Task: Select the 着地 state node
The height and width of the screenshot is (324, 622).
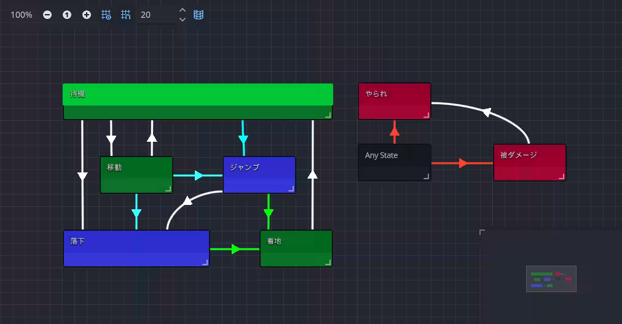Action: 296,249
